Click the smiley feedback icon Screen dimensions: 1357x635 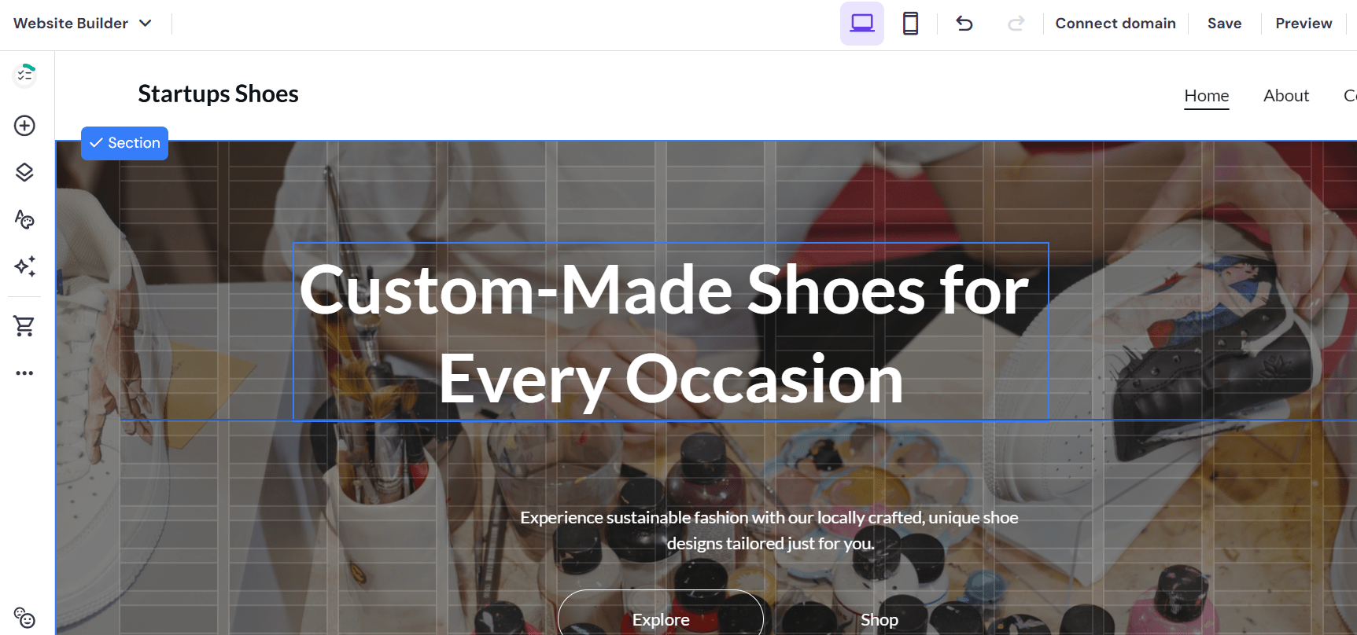click(24, 618)
